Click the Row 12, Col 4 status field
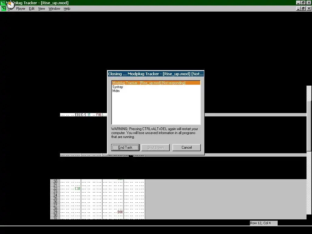This screenshot has height=234, width=312. (264, 223)
